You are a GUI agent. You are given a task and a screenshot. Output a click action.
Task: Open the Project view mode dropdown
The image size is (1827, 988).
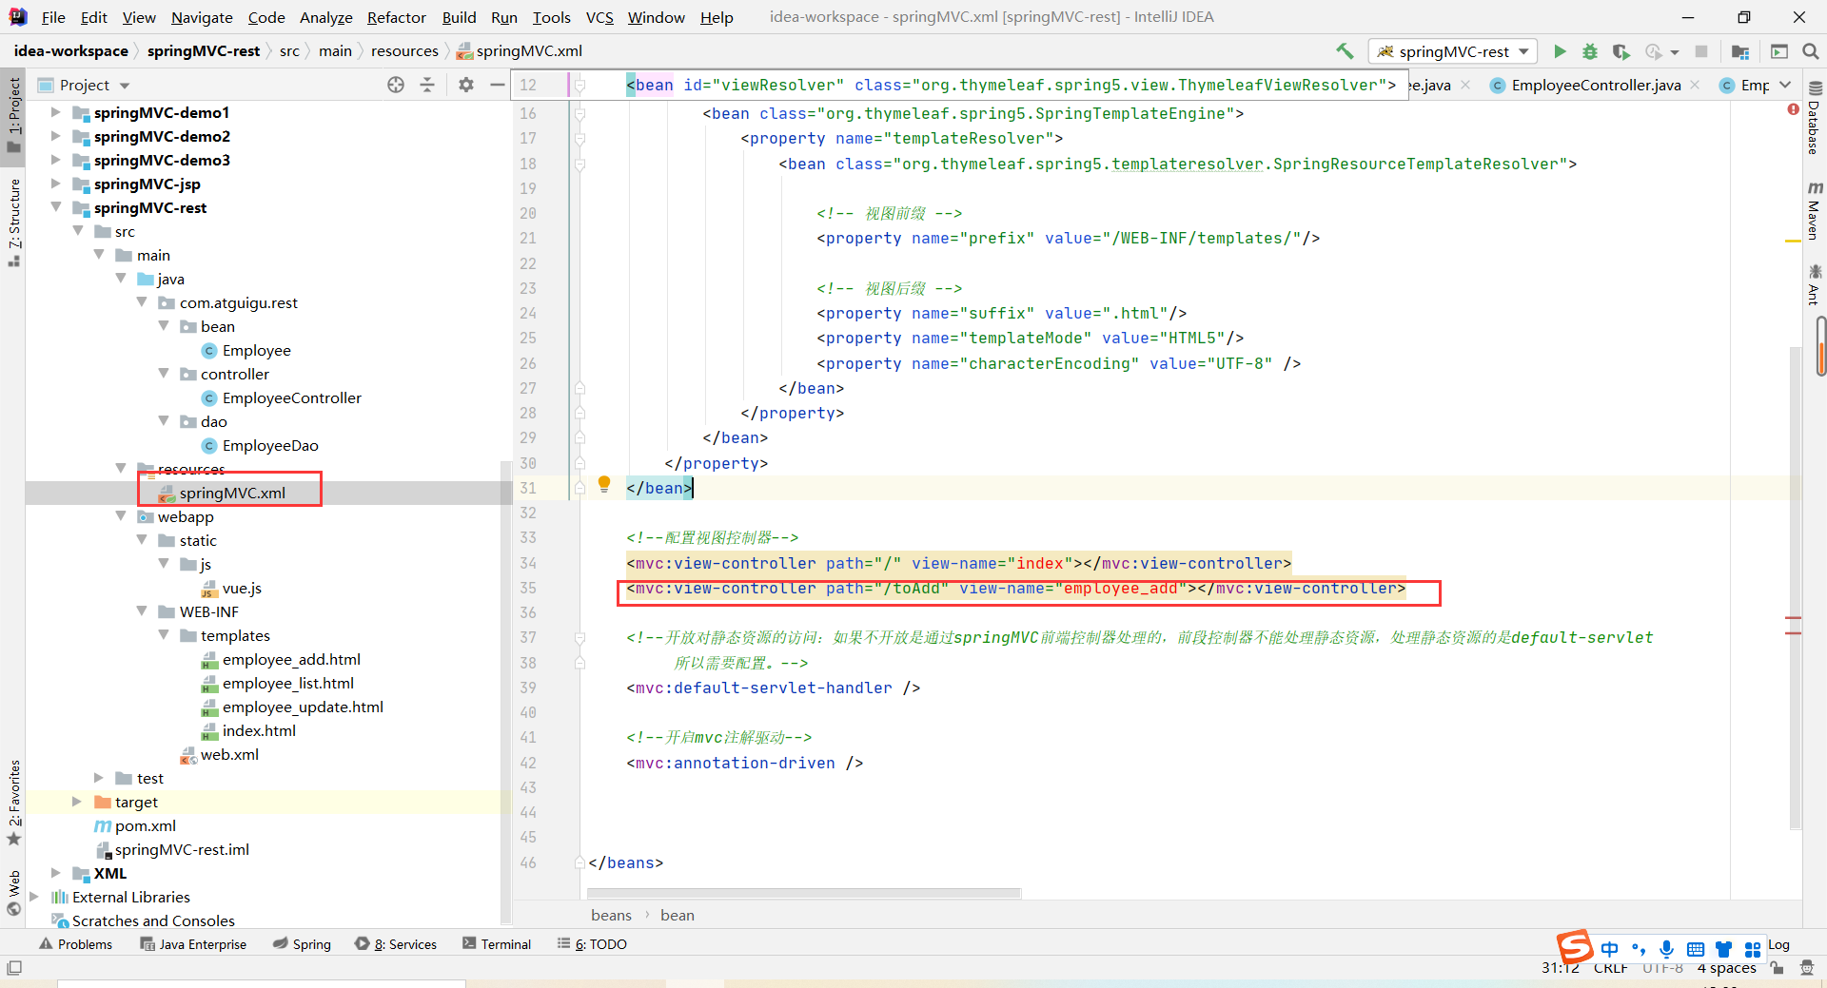pyautogui.click(x=125, y=86)
